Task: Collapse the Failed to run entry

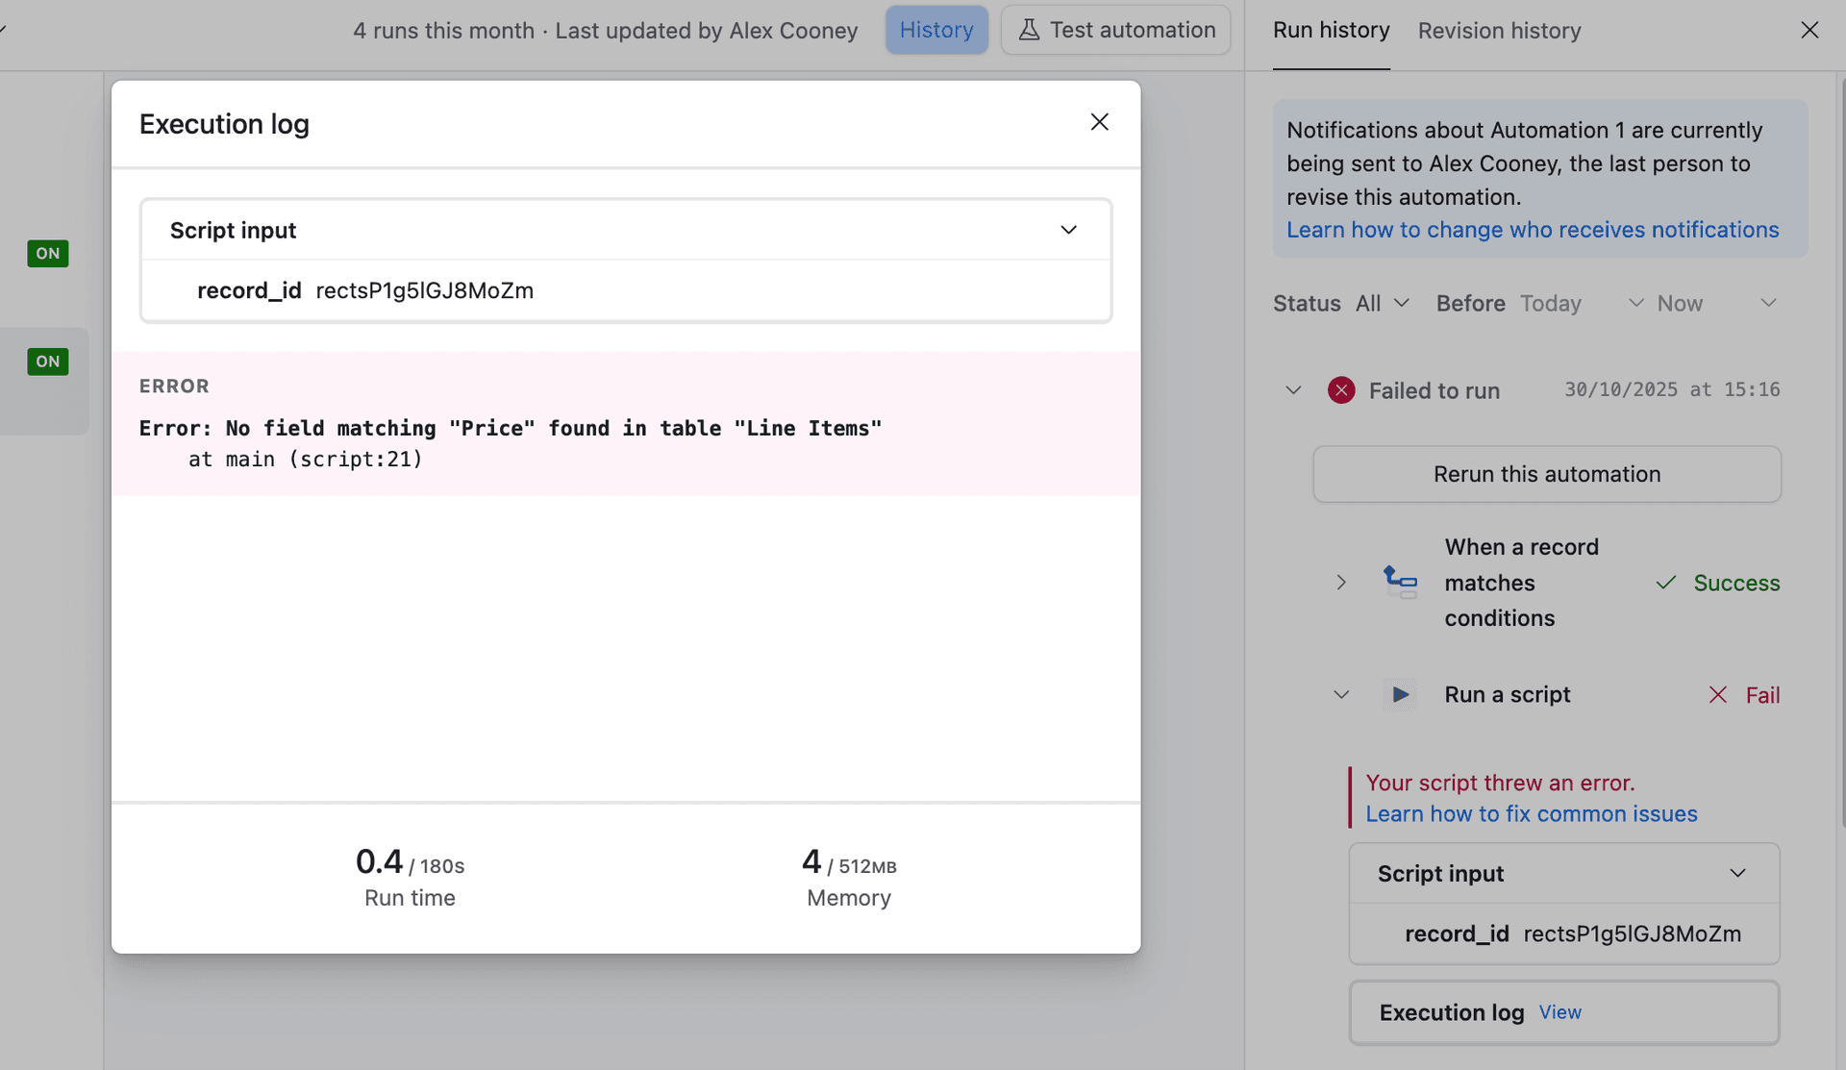Action: tap(1292, 389)
